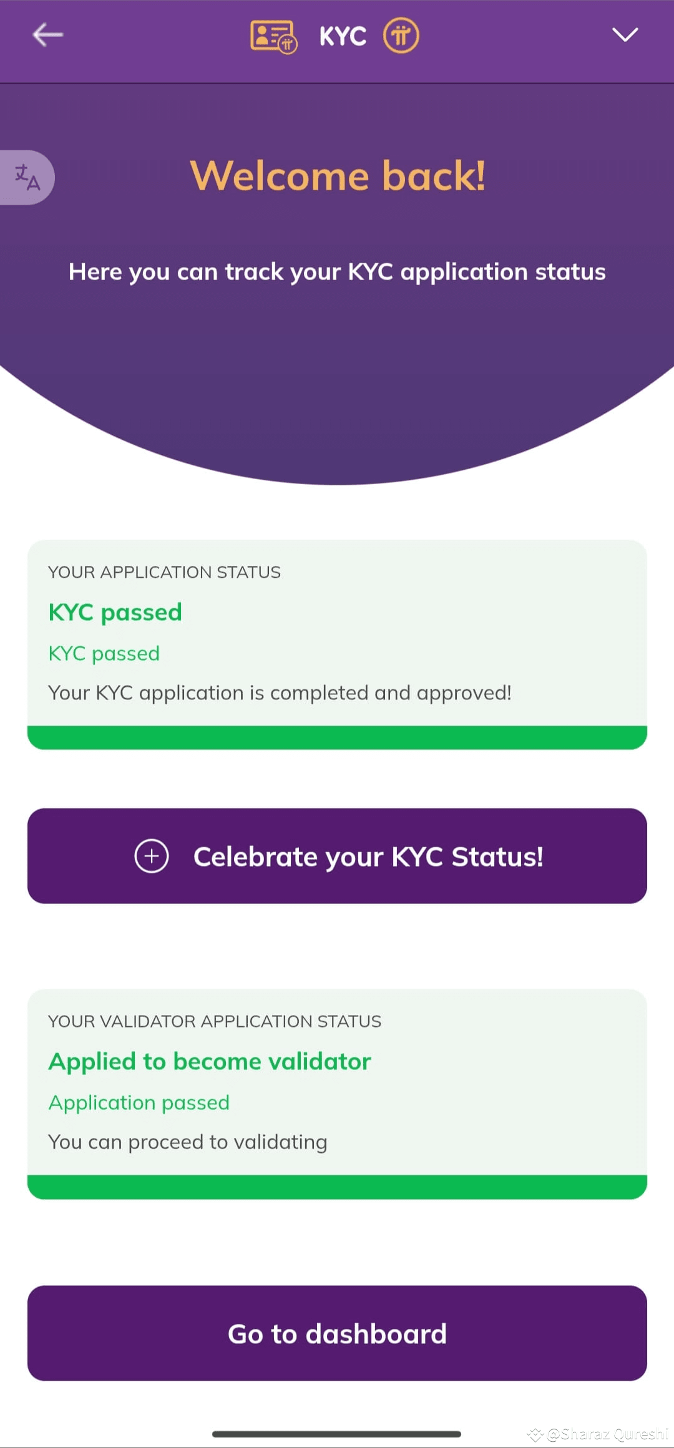Click the KYC ID card icon in title bar
Image resolution: width=674 pixels, height=1448 pixels.
pyautogui.click(x=272, y=36)
